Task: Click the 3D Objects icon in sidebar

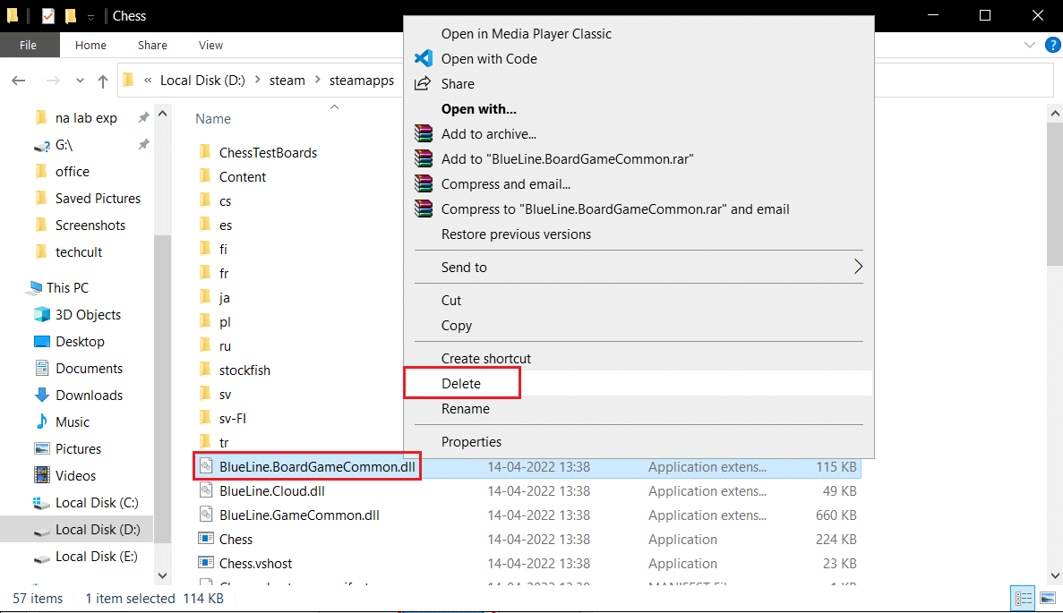Action: 42,314
